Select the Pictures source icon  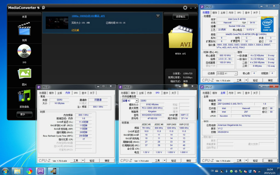point(24,73)
